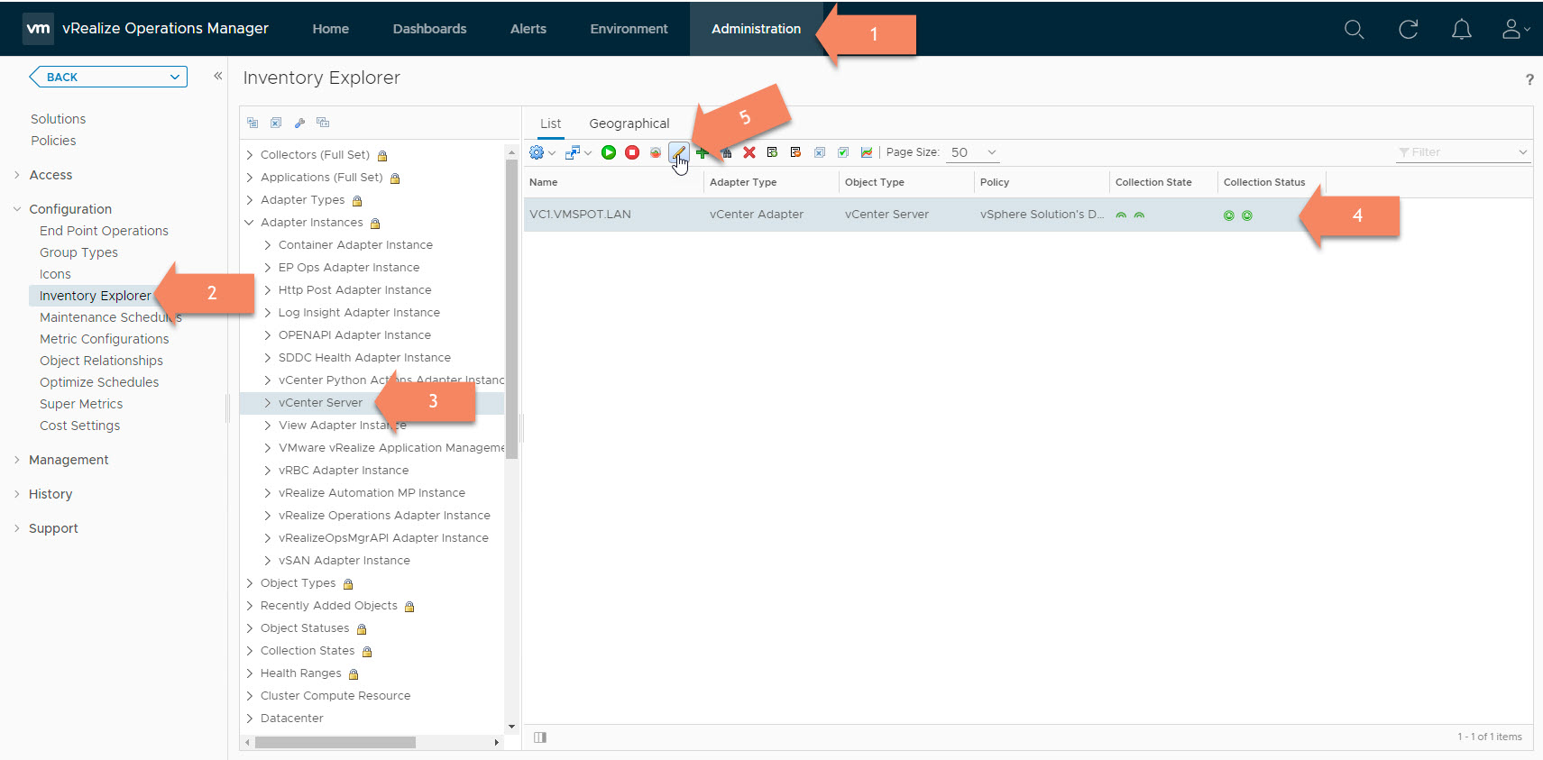
Task: Open the Page Size dropdown
Action: [x=972, y=152]
